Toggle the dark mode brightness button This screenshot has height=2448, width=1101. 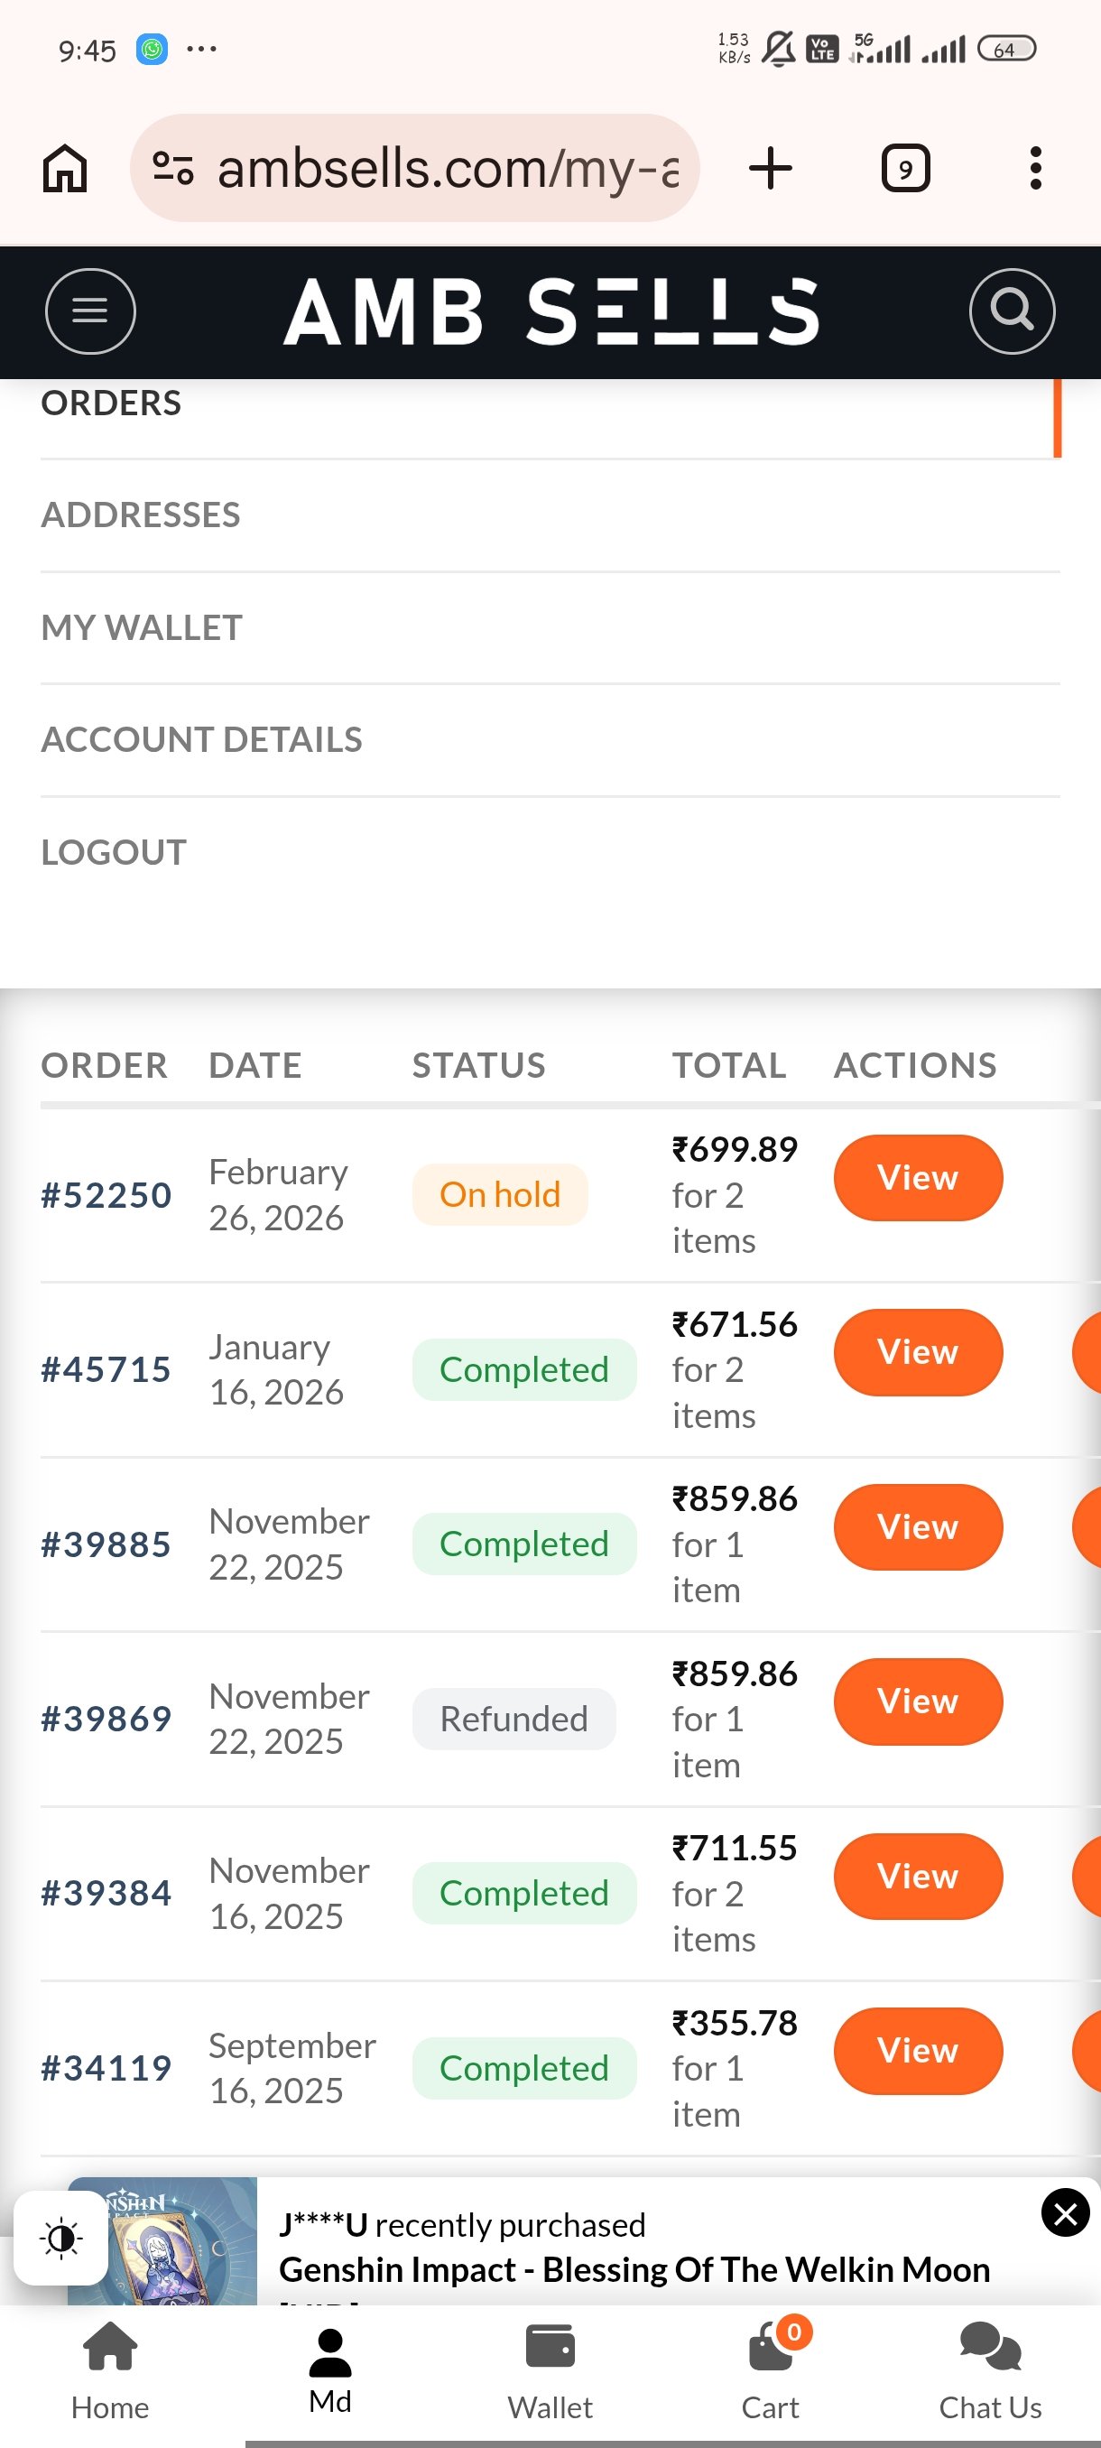tap(60, 2238)
